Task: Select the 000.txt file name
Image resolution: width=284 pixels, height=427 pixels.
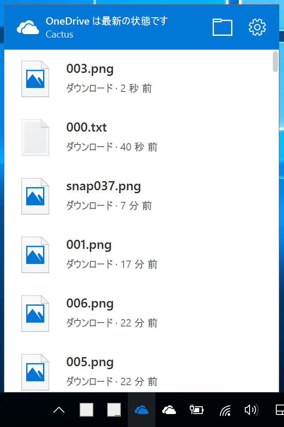Action: click(x=86, y=127)
